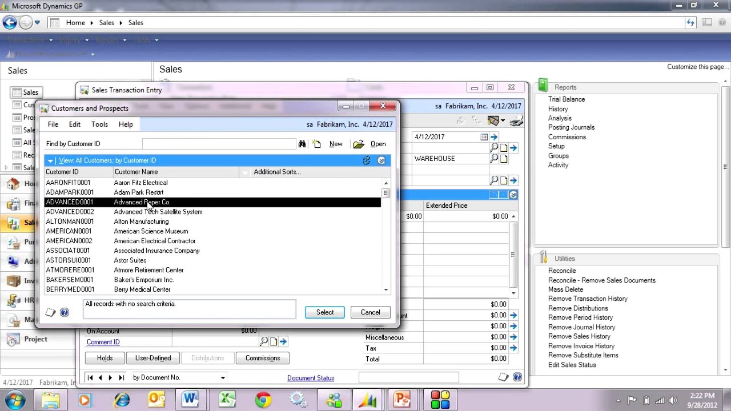Click the Cancel button

pos(370,312)
